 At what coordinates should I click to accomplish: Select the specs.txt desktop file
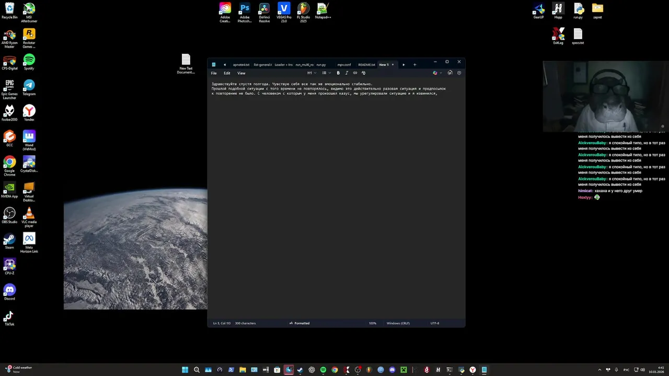578,37
